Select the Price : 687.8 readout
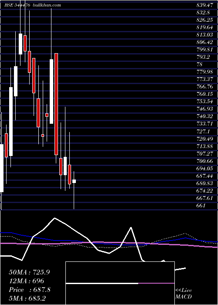Screen dimensions: 218x305 click(30, 290)
